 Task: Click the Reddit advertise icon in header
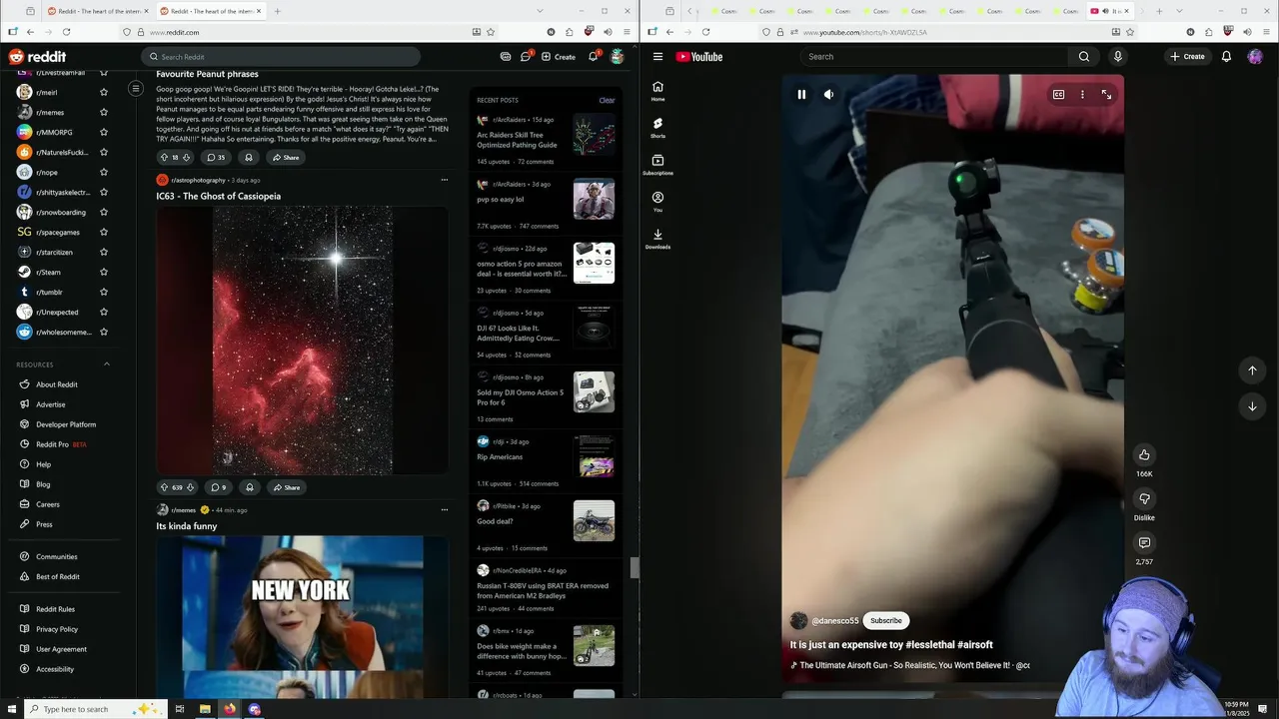click(x=506, y=57)
